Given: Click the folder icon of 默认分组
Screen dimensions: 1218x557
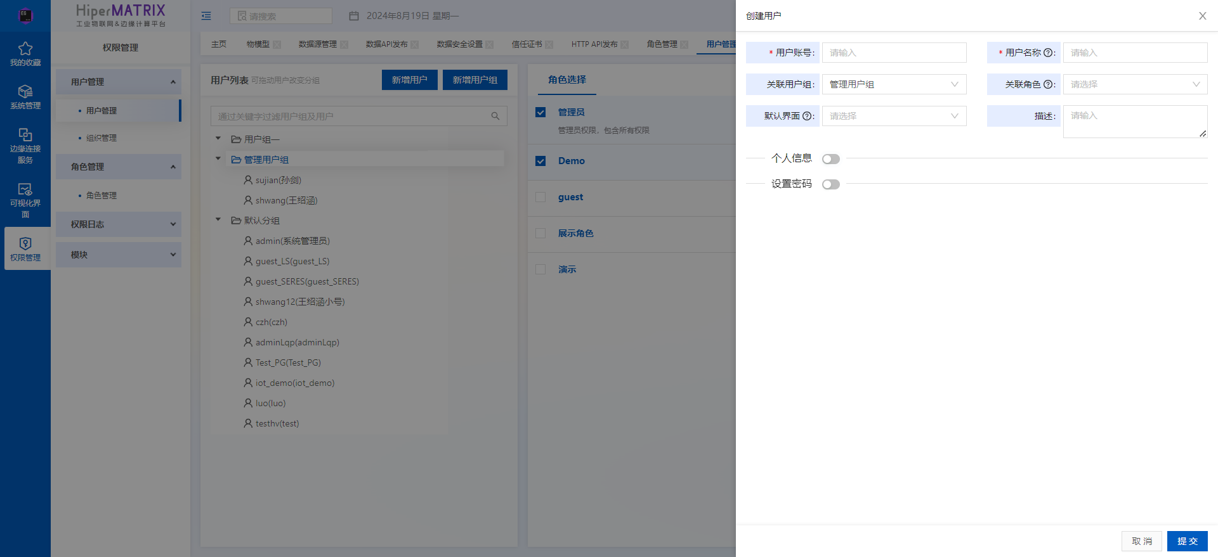Looking at the screenshot, I should point(236,221).
